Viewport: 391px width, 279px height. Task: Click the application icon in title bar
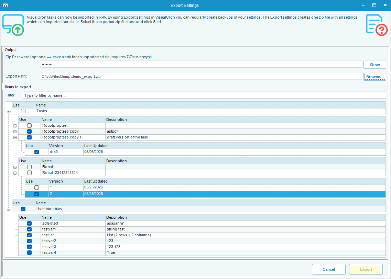pyautogui.click(x=5, y=5)
